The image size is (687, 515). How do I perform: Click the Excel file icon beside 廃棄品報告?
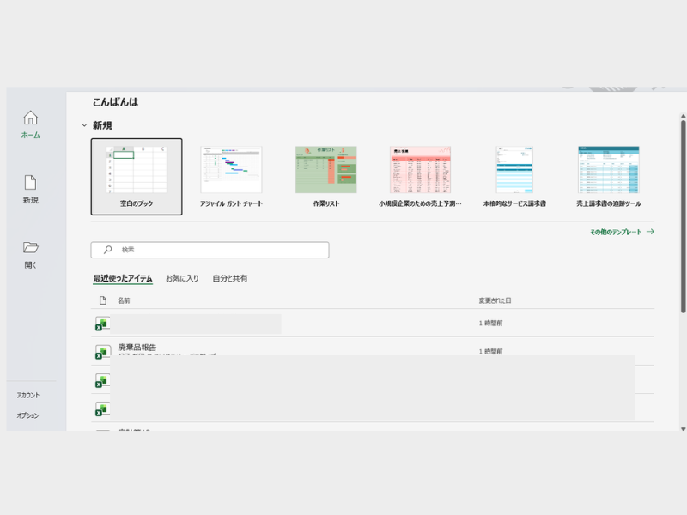[x=101, y=352]
